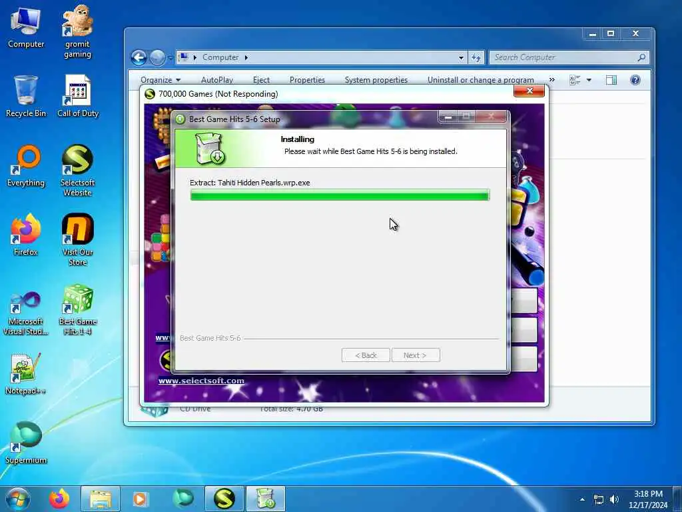Open the Everything search shortcut
The width and height of the screenshot is (682, 512).
tap(26, 166)
